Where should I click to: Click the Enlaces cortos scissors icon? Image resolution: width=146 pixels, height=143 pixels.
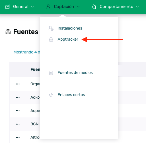pos(51,95)
